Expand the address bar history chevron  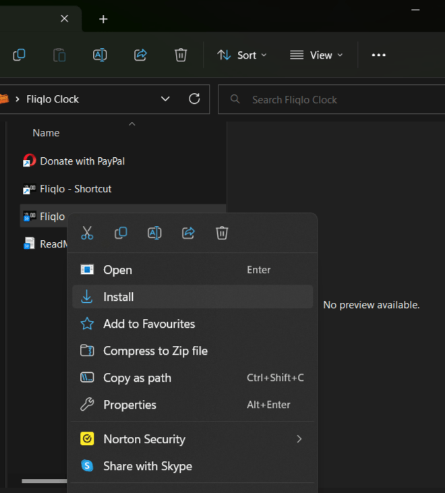tap(165, 99)
